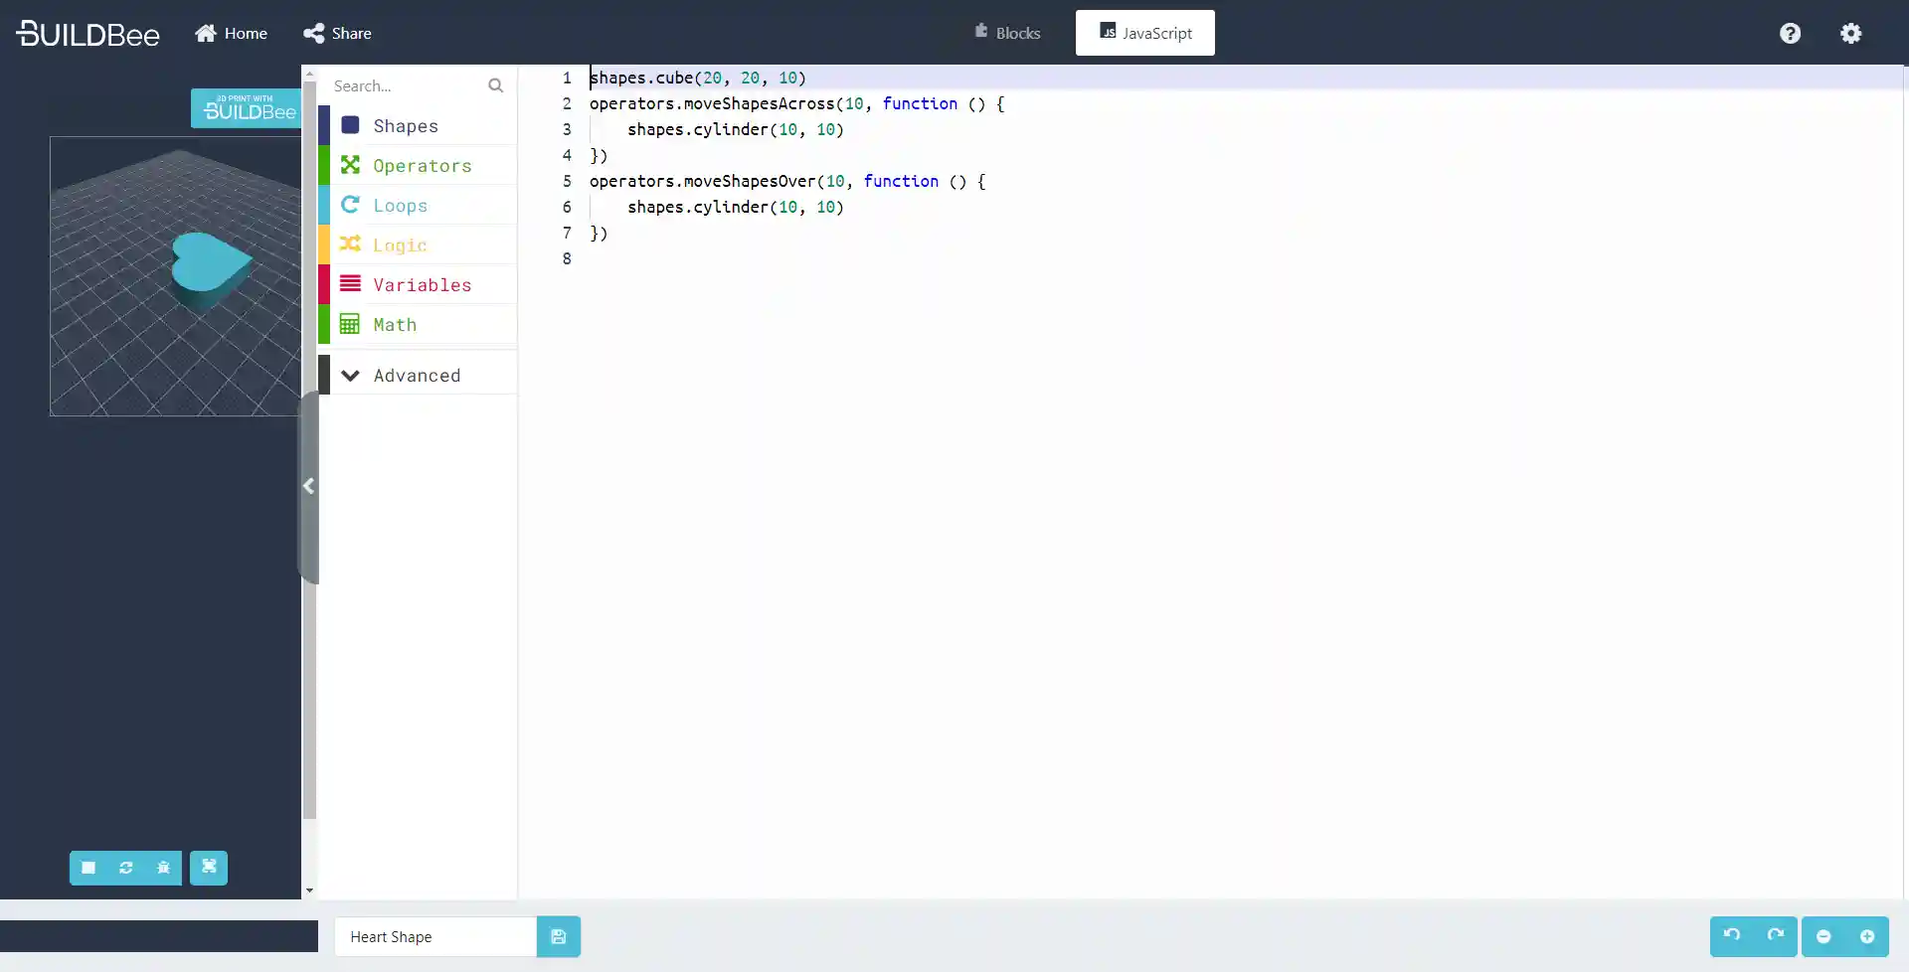This screenshot has height=972, width=1909.
Task: Redo the last undone action
Action: click(1775, 936)
